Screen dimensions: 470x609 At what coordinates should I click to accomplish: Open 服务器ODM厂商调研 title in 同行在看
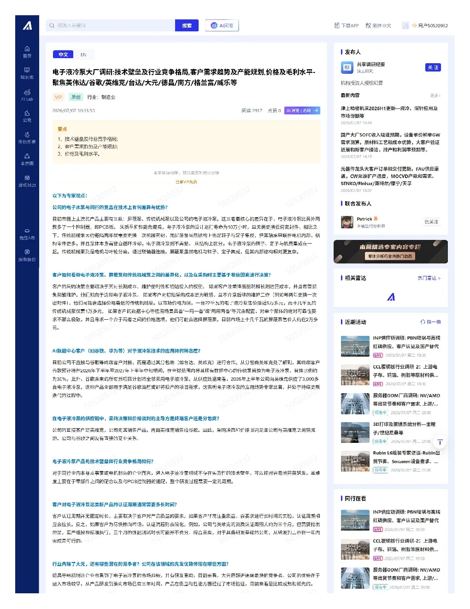click(406, 574)
